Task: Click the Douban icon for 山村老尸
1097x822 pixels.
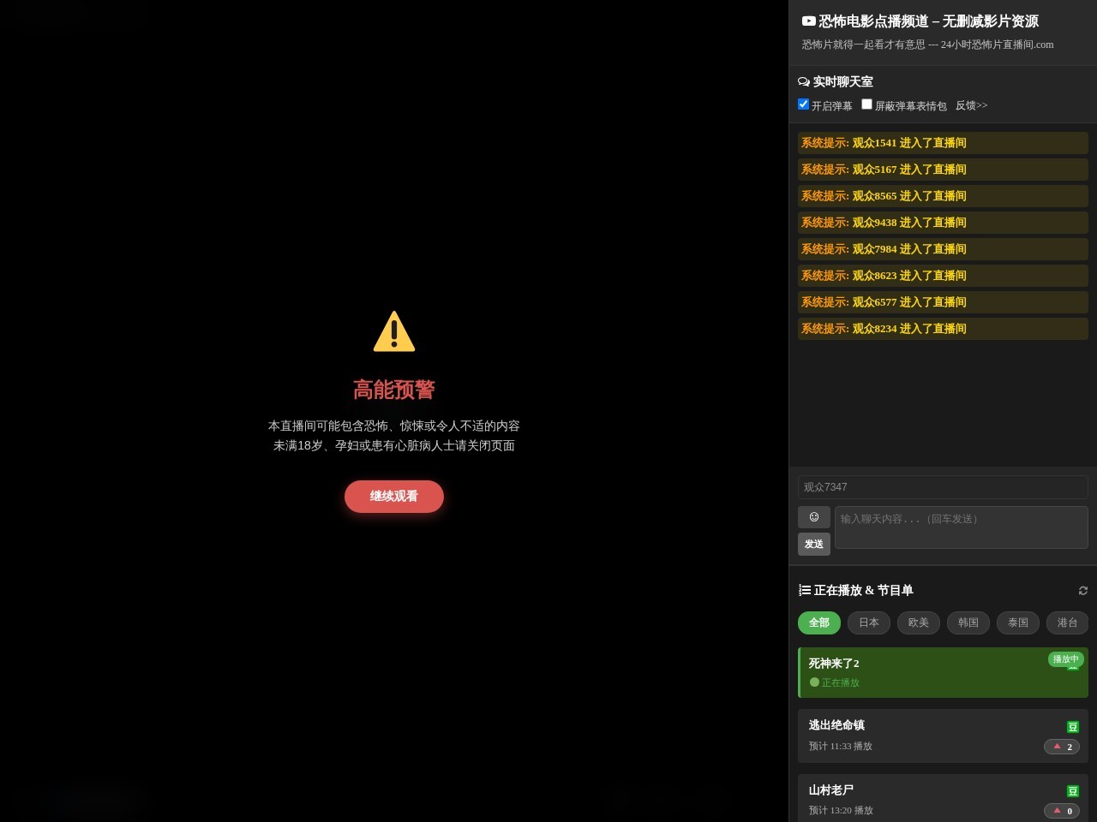Action: click(1072, 791)
